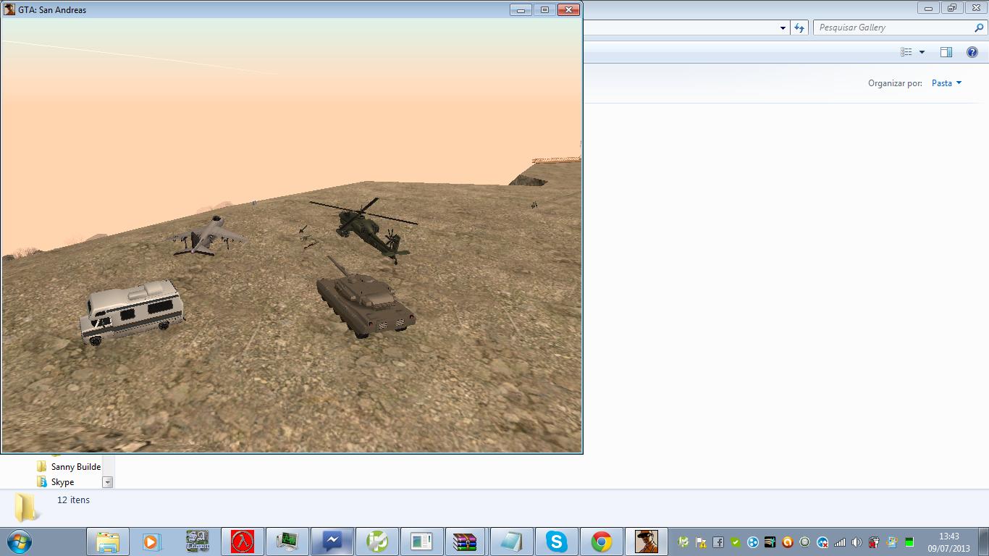989x556 pixels.
Task: Maximize the GTA San Andreas window
Action: pos(544,9)
